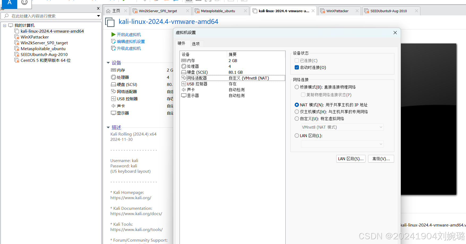Close the Win2kServer_SP0_target tab
This screenshot has width=466, height=244.
tap(188, 11)
